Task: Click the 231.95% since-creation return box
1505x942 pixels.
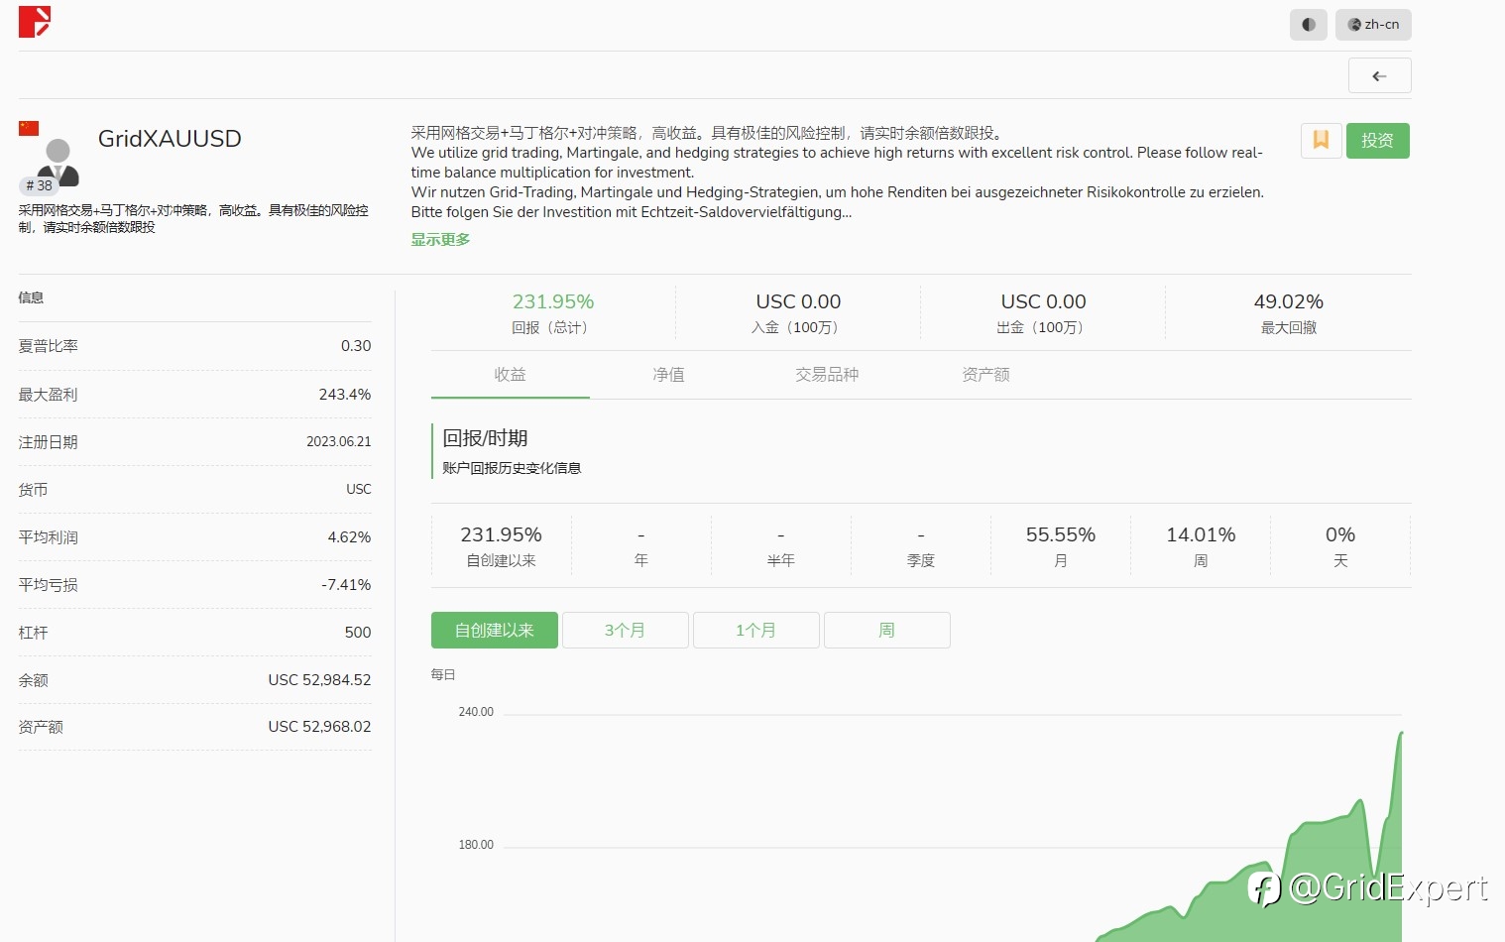Action: point(501,546)
